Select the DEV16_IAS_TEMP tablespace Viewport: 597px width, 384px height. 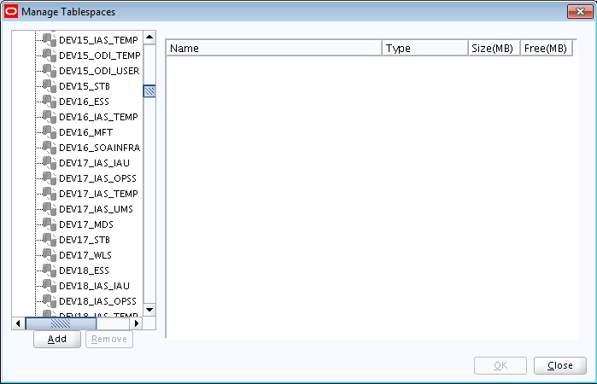98,117
